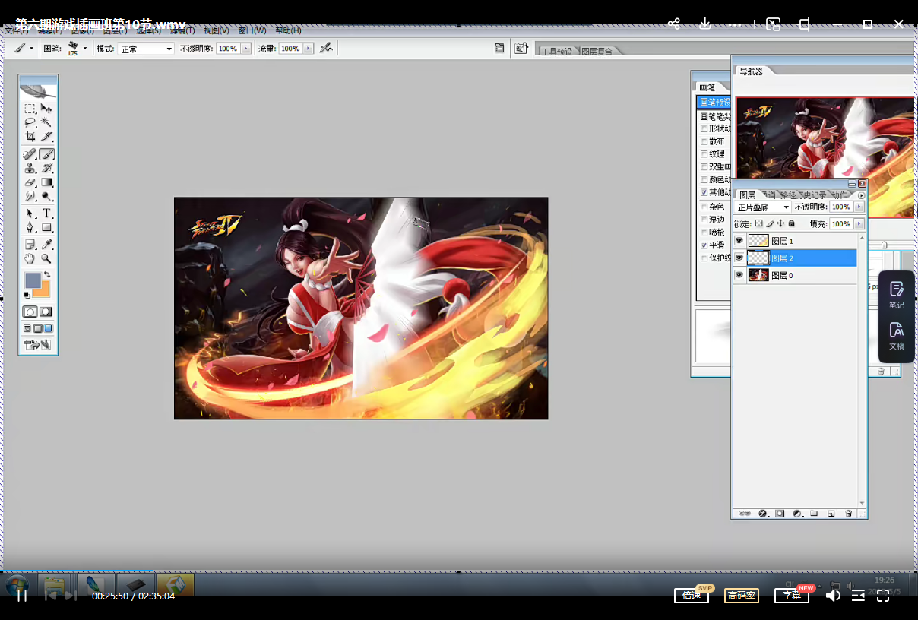Screen dimensions: 918x620
Task: Select the Hand tool
Action: point(30,258)
